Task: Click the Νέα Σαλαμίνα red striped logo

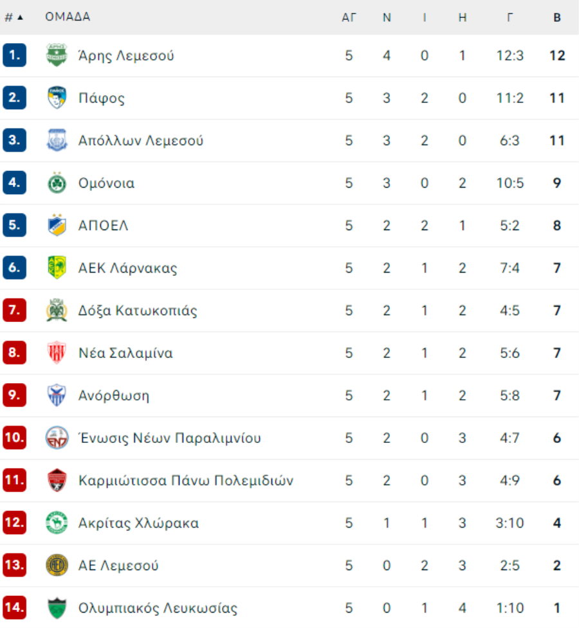Action: (x=57, y=352)
